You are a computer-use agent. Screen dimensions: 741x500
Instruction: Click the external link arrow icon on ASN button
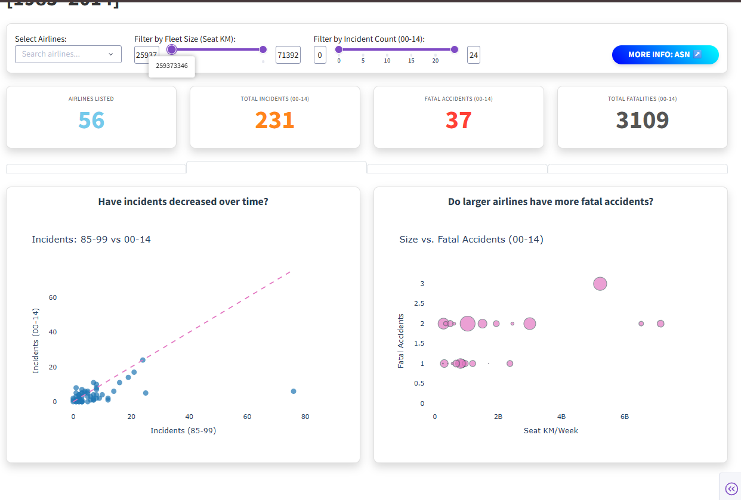coord(697,54)
